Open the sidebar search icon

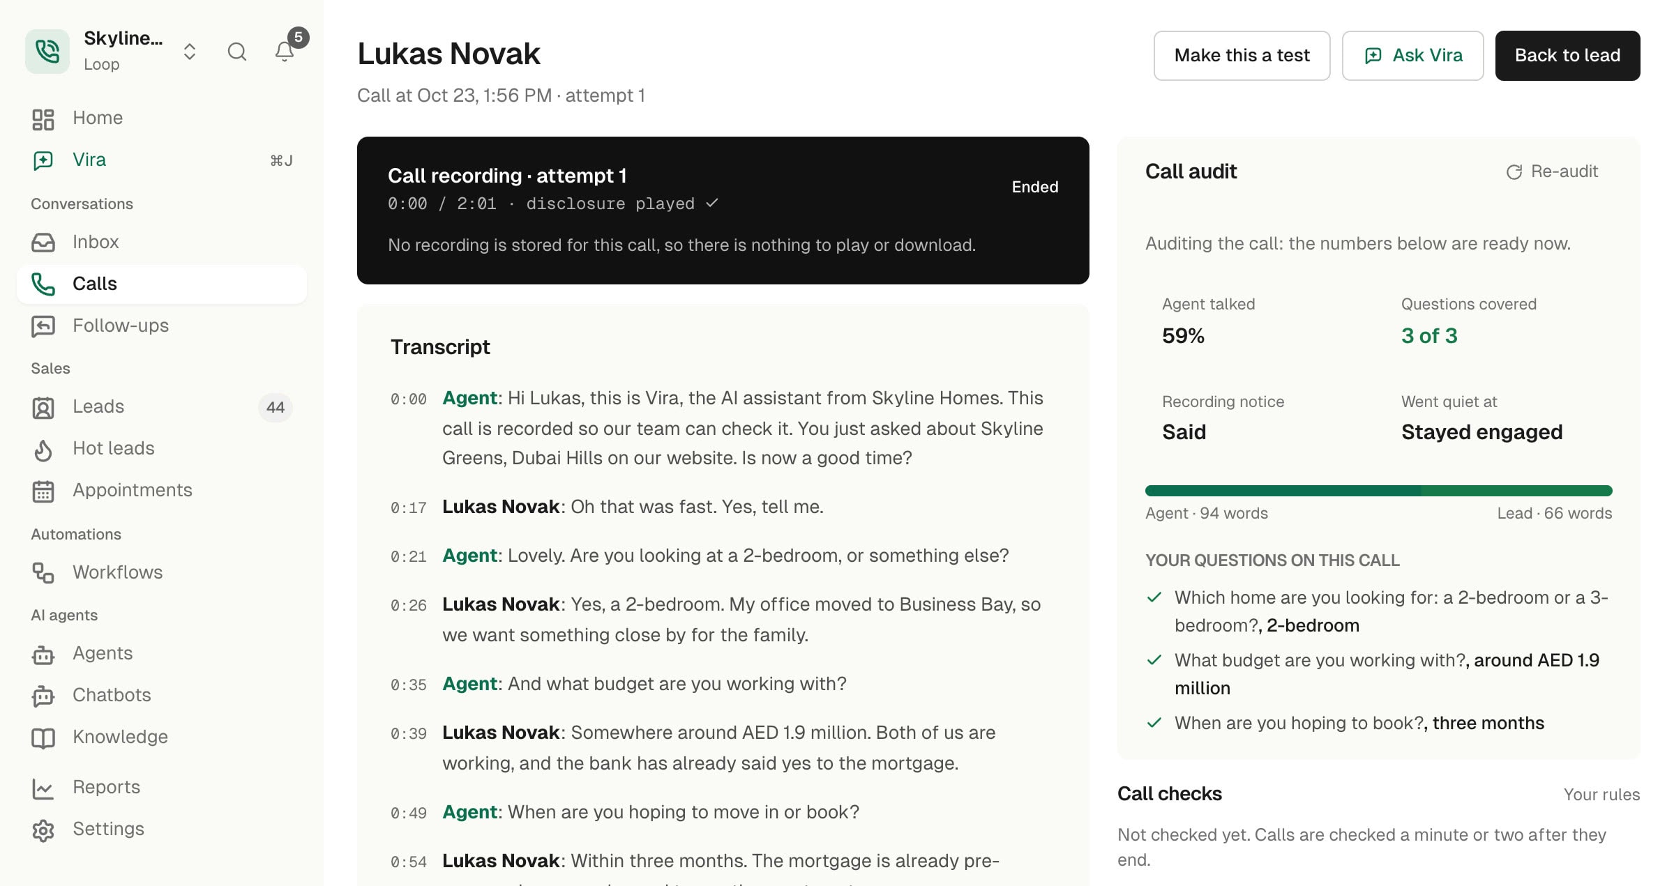(237, 52)
